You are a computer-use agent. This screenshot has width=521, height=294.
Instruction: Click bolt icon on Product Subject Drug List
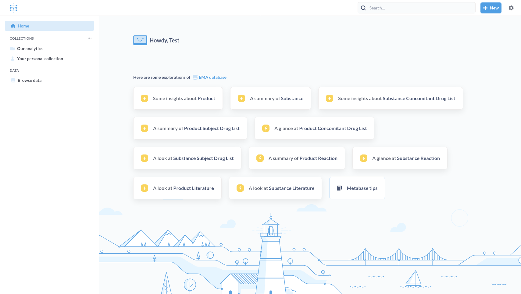pos(145,128)
